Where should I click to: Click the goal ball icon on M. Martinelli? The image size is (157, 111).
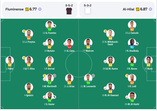54,76
